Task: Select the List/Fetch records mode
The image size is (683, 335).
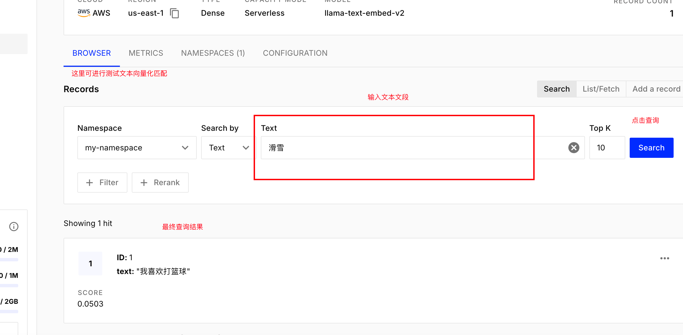Action: point(601,89)
